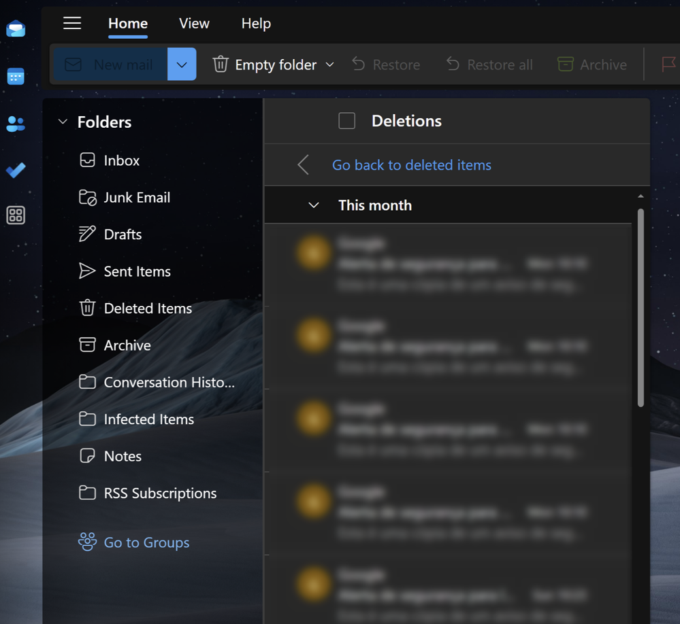Screen dimensions: 680x624
Task: Open the Mail app in left rail
Action: [x=16, y=29]
